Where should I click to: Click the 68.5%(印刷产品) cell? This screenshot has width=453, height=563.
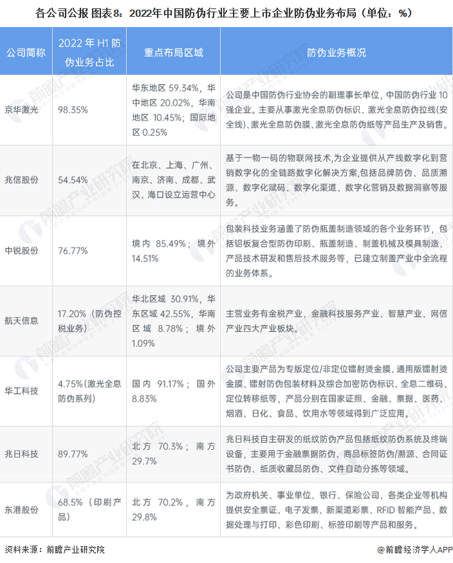click(89, 509)
